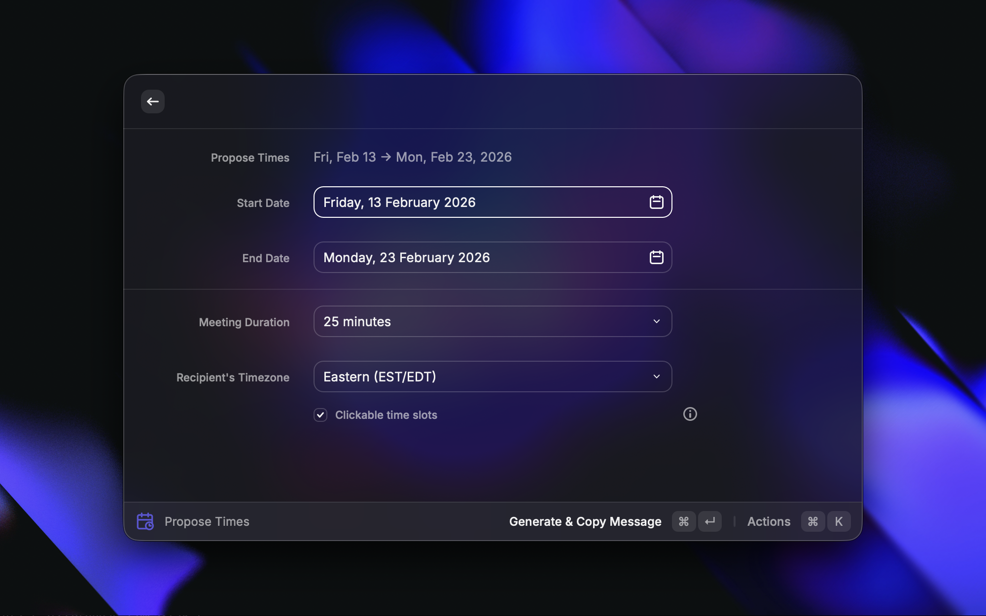The height and width of the screenshot is (616, 986).
Task: Toggle via the Clickable time slots label
Action: point(386,415)
